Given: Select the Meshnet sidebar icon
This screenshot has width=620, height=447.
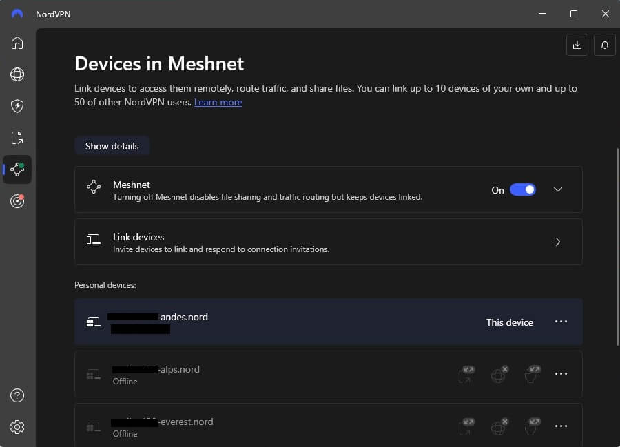Looking at the screenshot, I should pyautogui.click(x=17, y=169).
